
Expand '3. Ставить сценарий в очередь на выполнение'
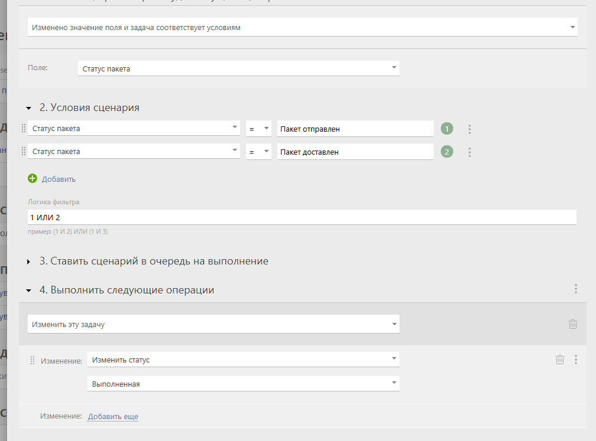click(28, 261)
